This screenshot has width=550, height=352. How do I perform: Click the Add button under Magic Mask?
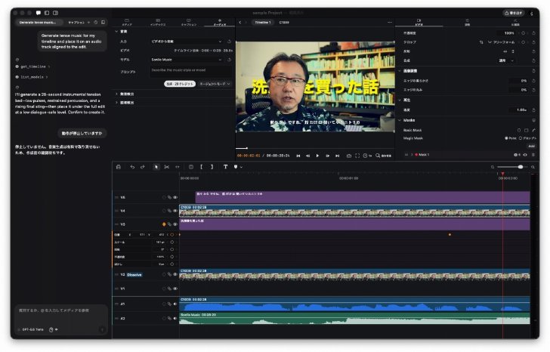(x=531, y=147)
